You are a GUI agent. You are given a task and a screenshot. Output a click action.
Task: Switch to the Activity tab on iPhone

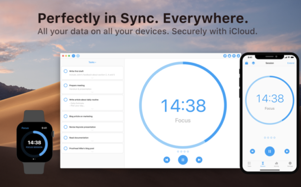[276, 164]
